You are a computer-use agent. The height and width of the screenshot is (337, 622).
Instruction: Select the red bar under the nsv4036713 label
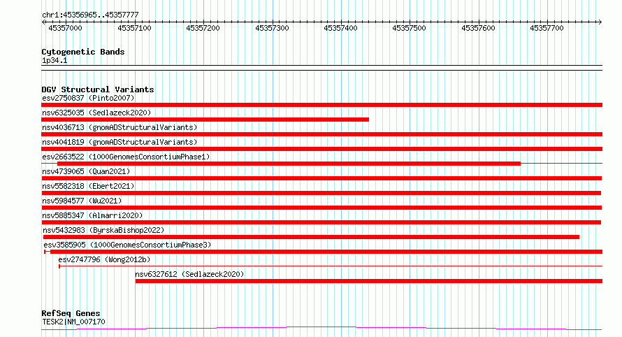pos(321,134)
